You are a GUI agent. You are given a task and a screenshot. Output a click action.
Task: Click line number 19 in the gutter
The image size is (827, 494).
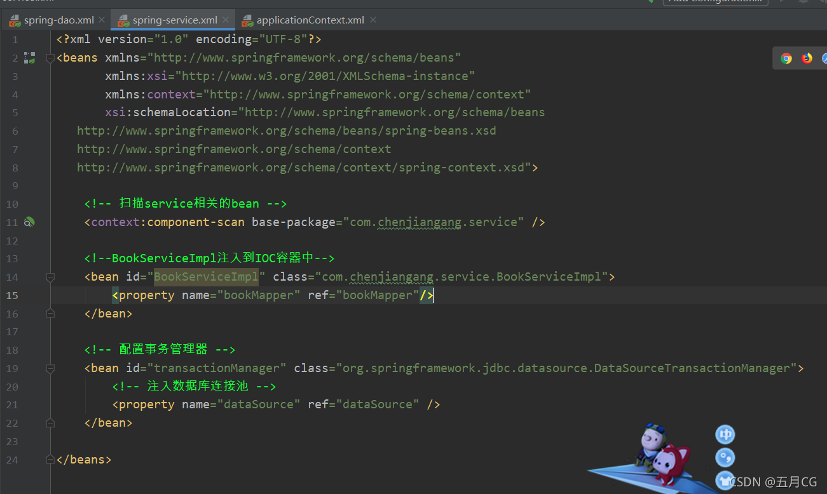click(x=13, y=368)
